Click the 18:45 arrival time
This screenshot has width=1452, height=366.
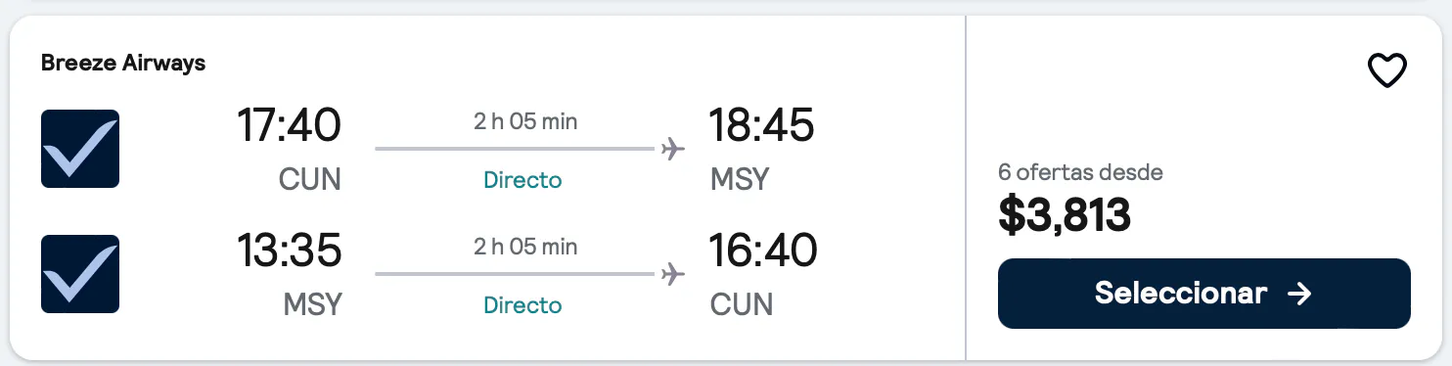tap(761, 125)
